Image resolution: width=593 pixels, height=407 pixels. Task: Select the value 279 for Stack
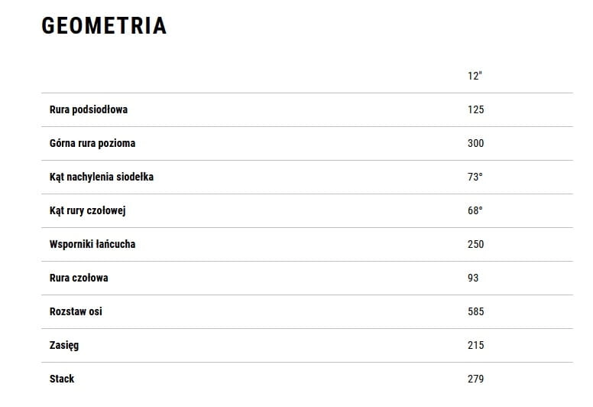click(475, 379)
